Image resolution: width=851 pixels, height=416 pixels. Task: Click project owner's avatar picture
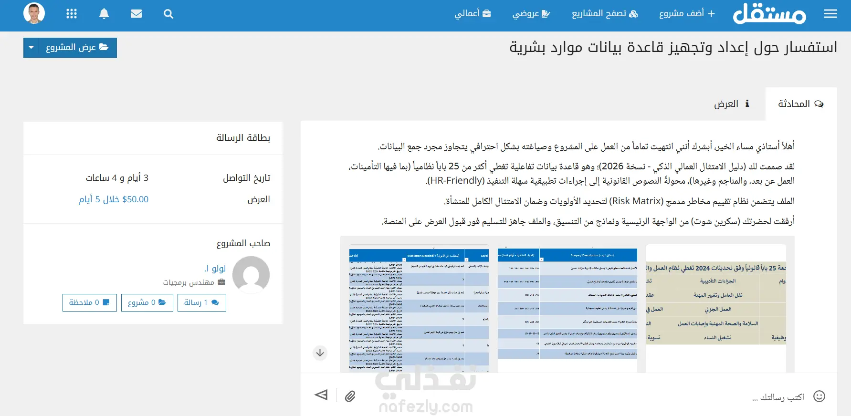251,275
